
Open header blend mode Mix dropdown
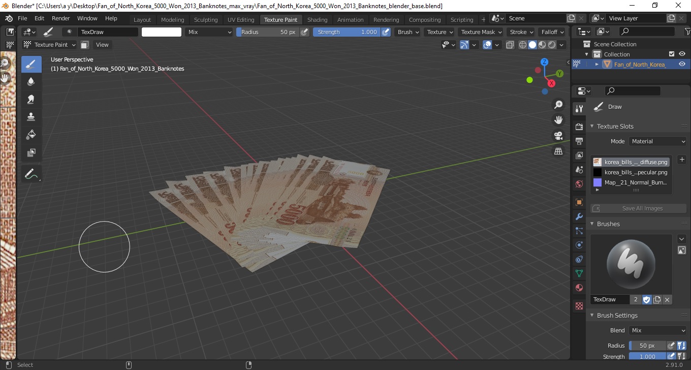pyautogui.click(x=209, y=32)
